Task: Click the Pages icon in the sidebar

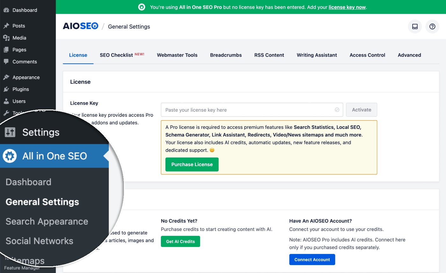Action: [x=7, y=50]
